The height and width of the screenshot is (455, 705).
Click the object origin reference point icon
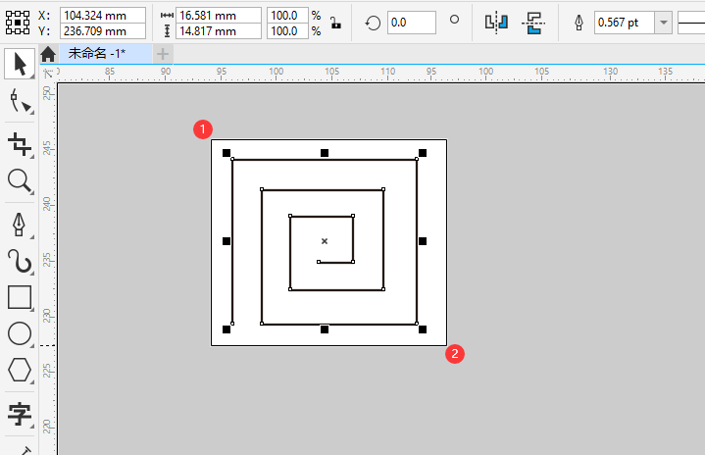point(18,23)
